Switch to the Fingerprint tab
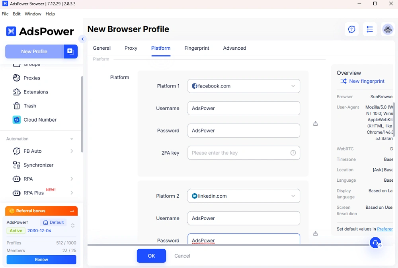 click(197, 48)
